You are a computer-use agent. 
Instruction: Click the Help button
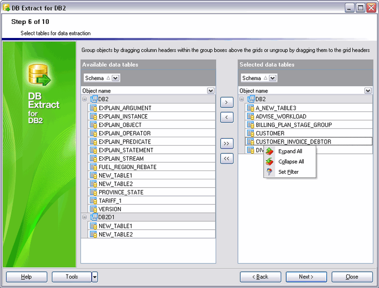coord(26,277)
